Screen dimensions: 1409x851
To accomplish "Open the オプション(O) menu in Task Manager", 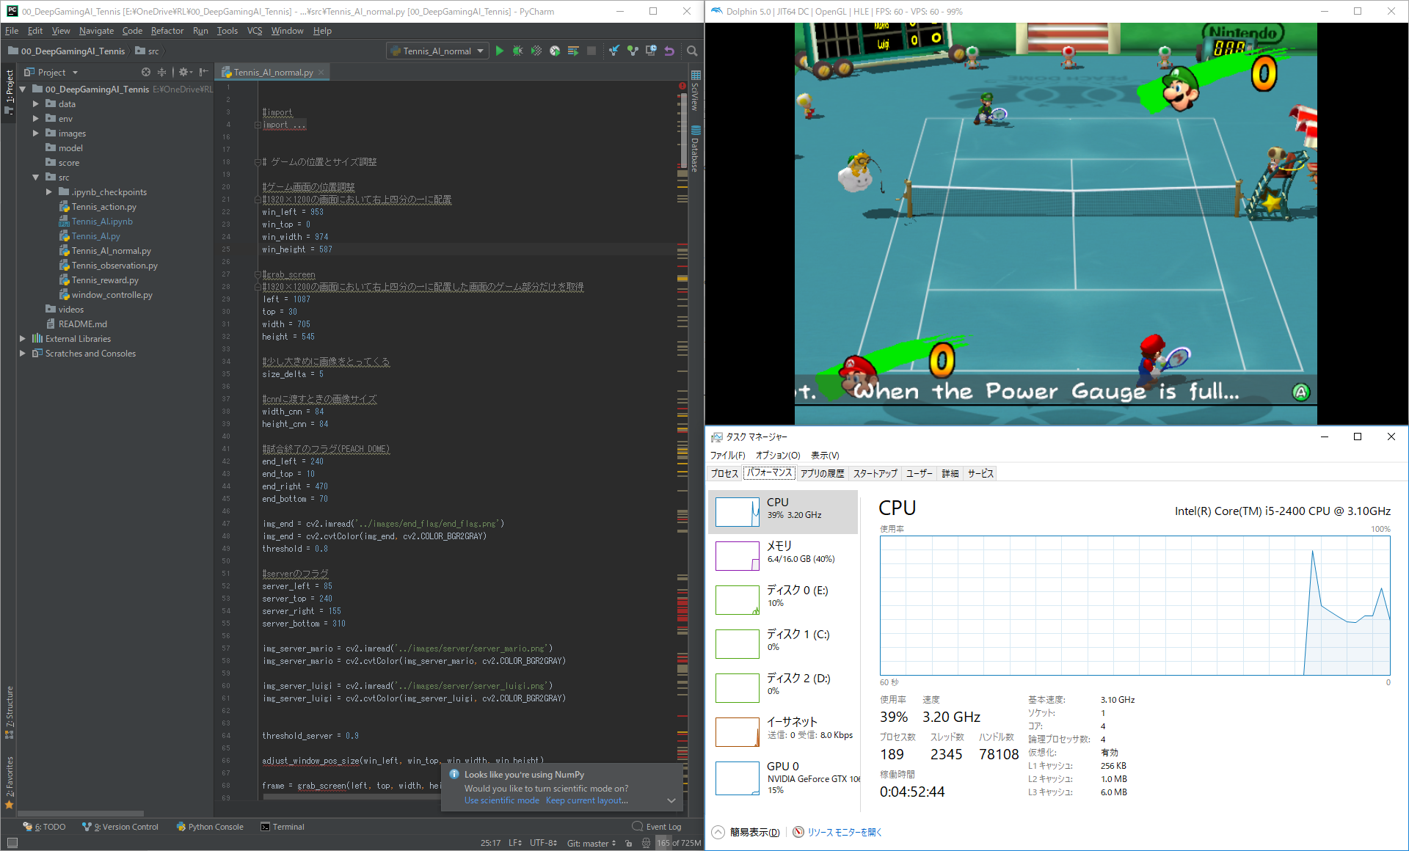I will pyautogui.click(x=778, y=456).
